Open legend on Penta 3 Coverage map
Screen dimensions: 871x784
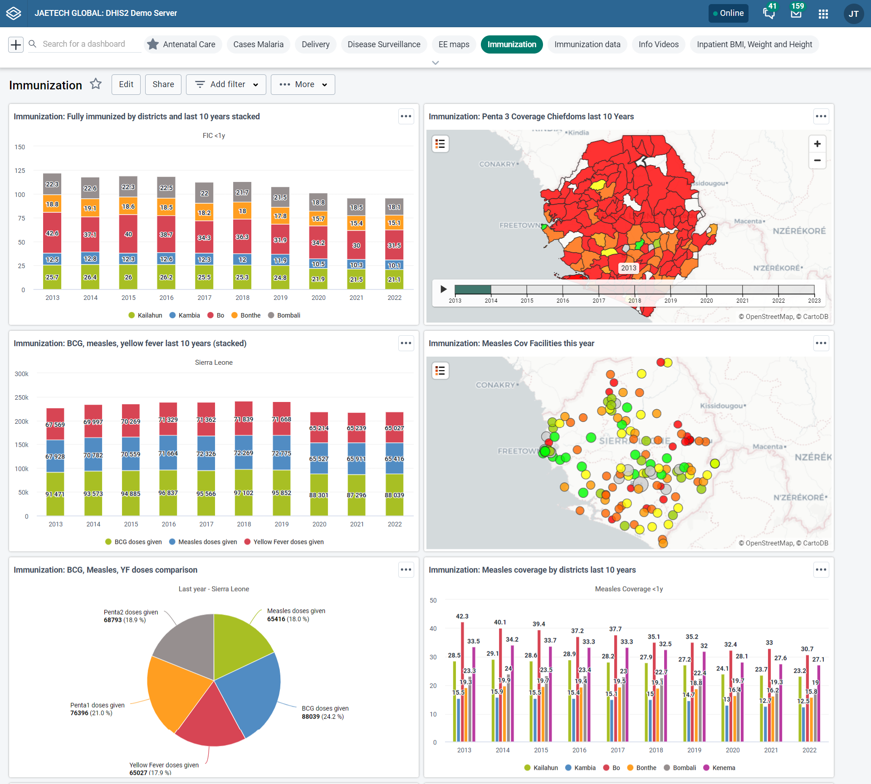coord(440,144)
